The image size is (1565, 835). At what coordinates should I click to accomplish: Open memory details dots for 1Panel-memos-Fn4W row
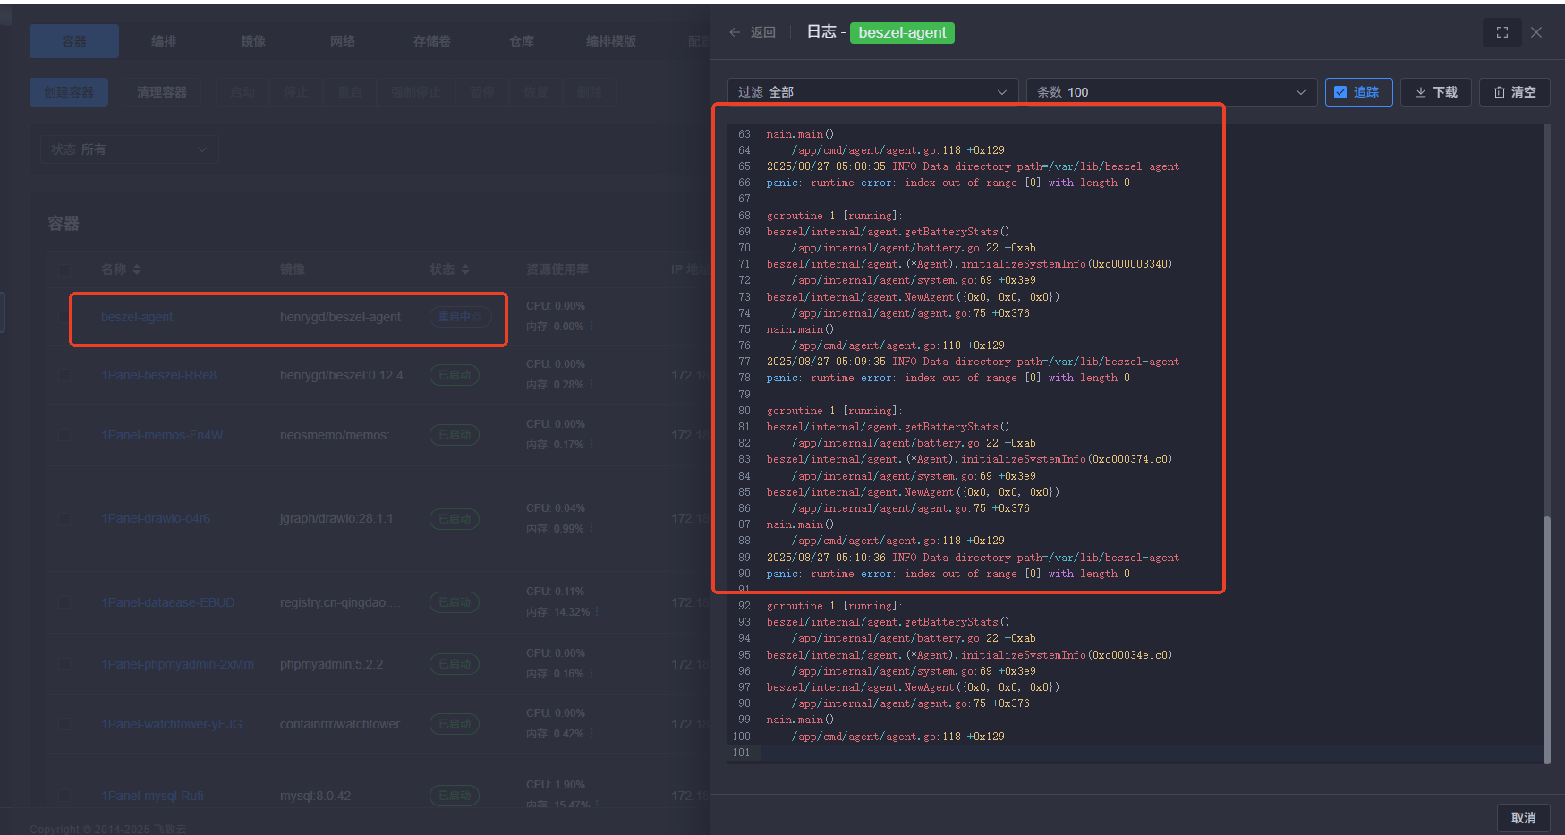coord(591,445)
